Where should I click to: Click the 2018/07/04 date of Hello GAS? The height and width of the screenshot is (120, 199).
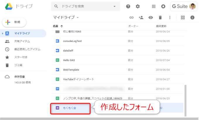[x=163, y=60]
